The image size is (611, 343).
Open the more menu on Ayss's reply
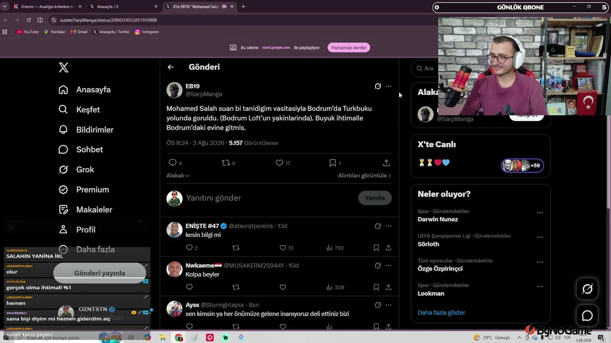pos(389,305)
